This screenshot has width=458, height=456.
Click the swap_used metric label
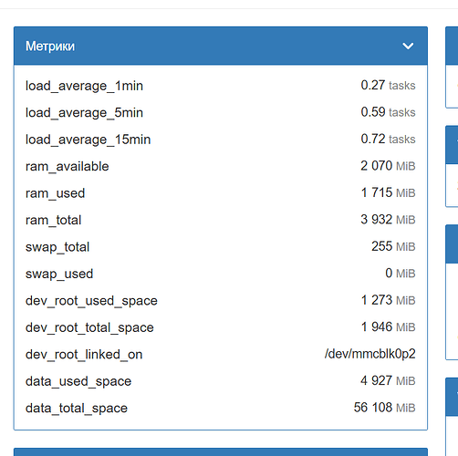point(59,274)
